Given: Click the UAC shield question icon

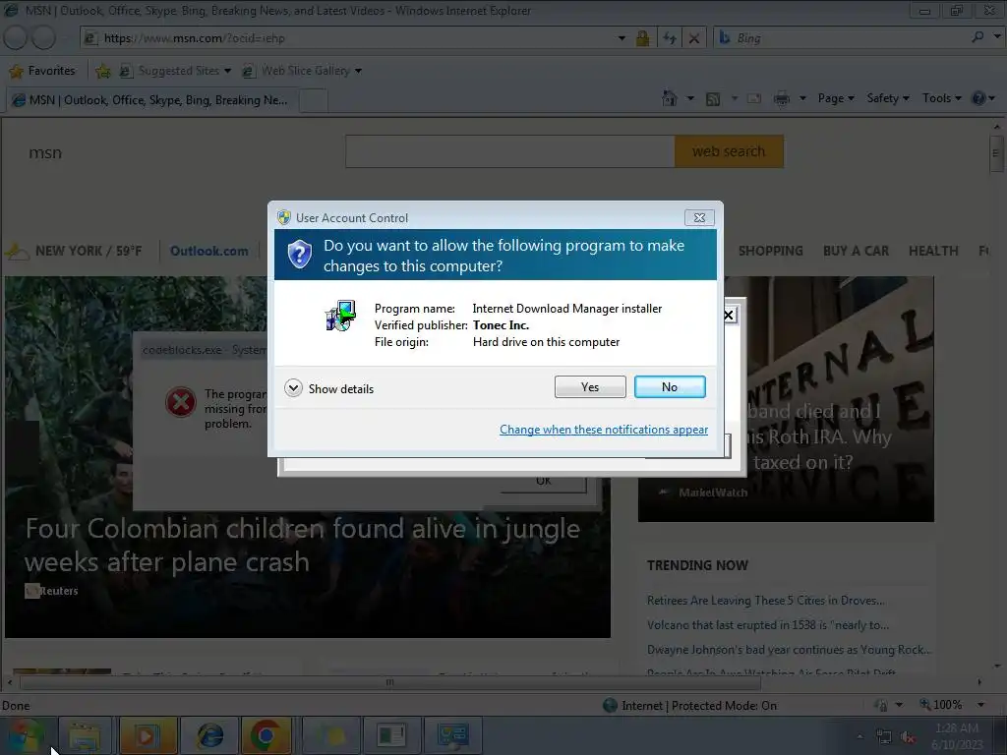Looking at the screenshot, I should click(299, 255).
